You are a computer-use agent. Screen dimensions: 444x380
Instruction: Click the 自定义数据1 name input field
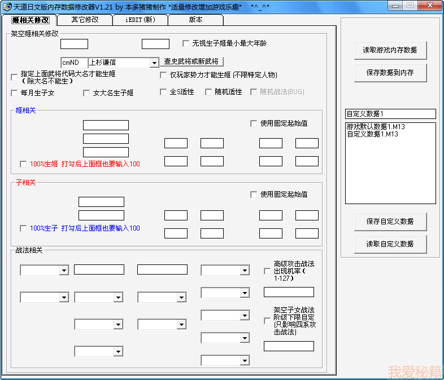(390, 114)
